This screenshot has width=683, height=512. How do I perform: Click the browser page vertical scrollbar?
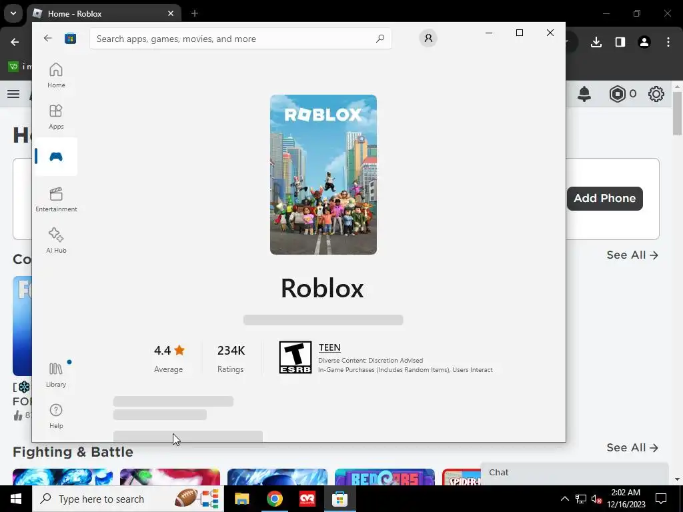[x=677, y=113]
